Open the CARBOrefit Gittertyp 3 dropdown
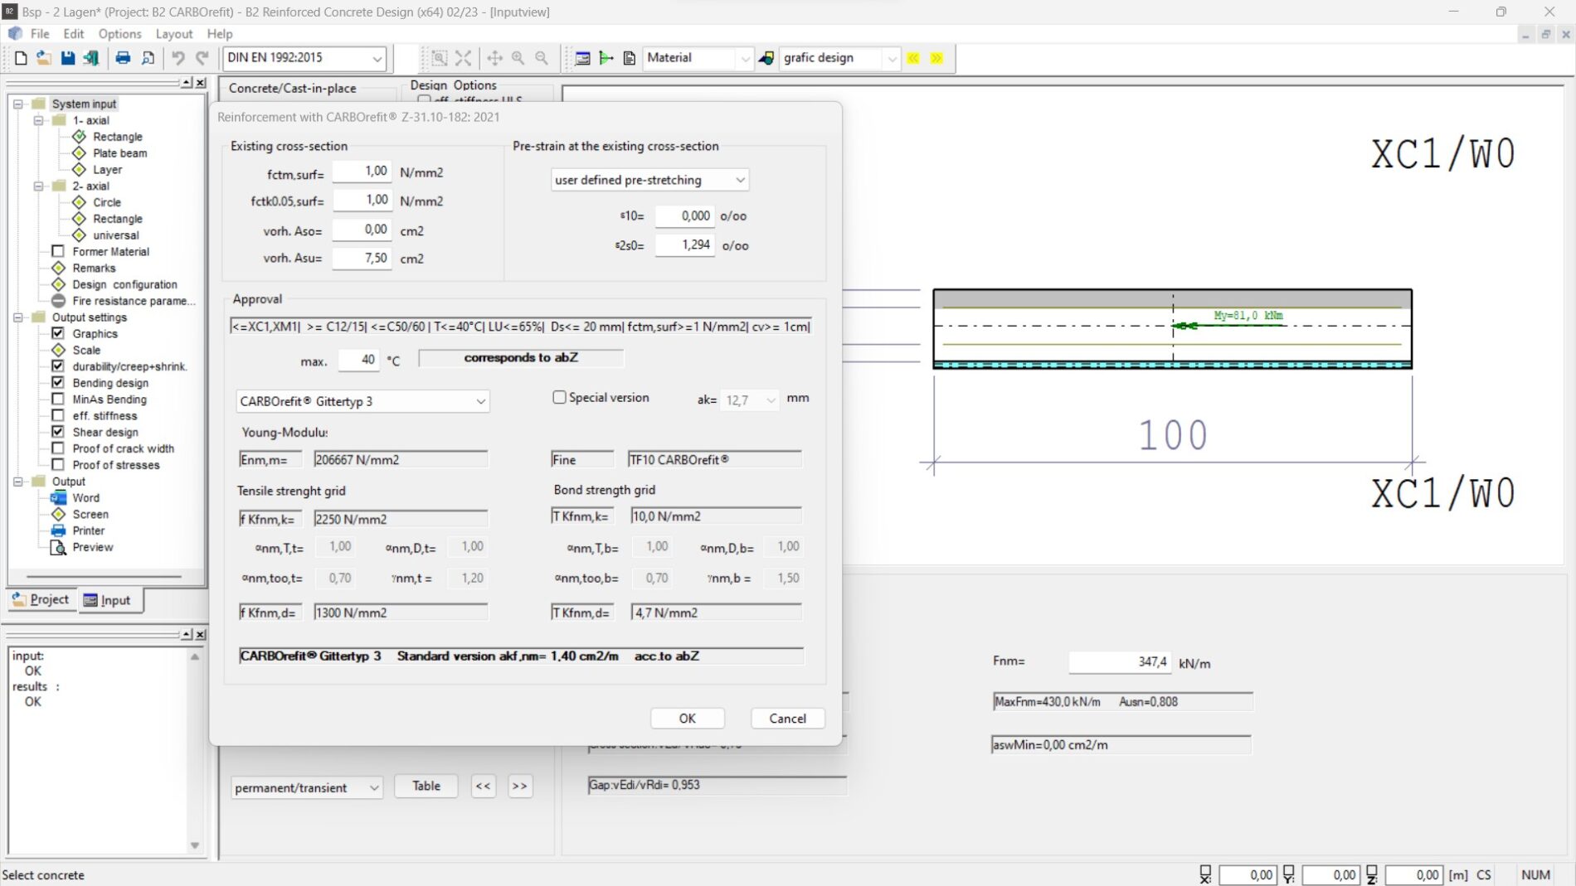The width and height of the screenshot is (1576, 886). click(x=362, y=401)
